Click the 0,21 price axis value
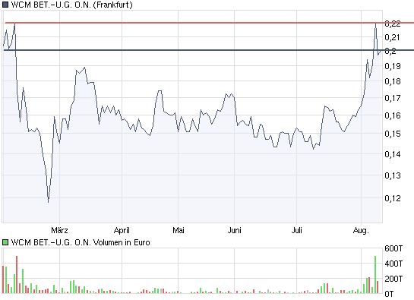414x300 pixels. (x=392, y=37)
